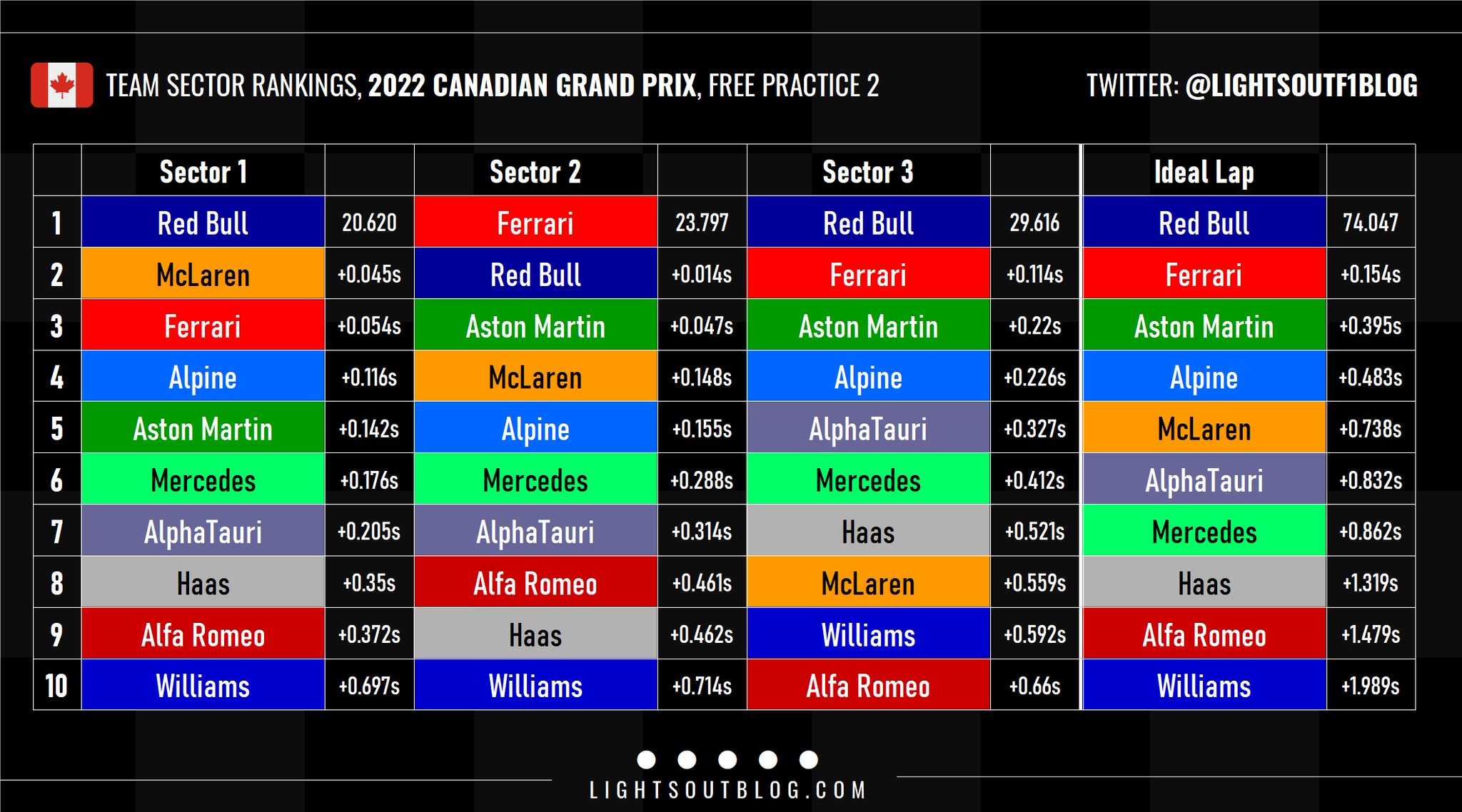Click the last pagination dot
Screen dimensions: 1462x812
point(809,760)
